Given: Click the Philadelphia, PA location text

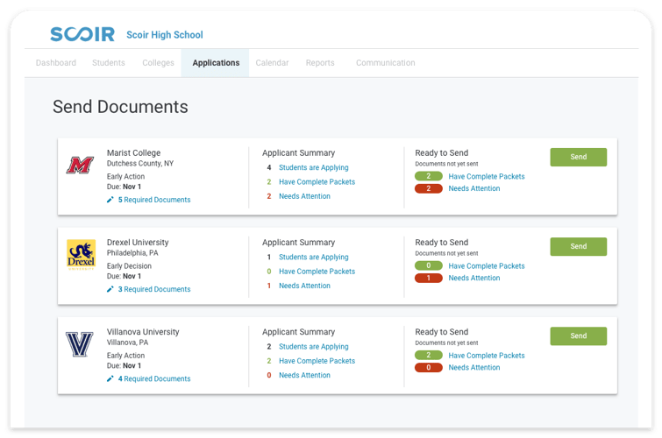Looking at the screenshot, I should (132, 253).
